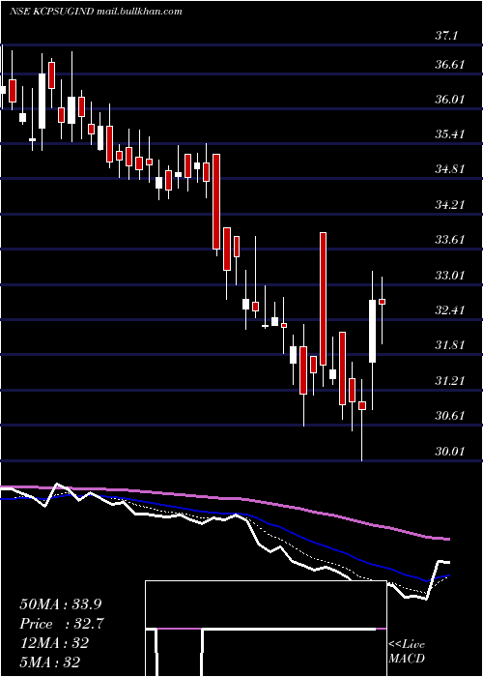Click the 30.61 price axis label

pos(449,416)
